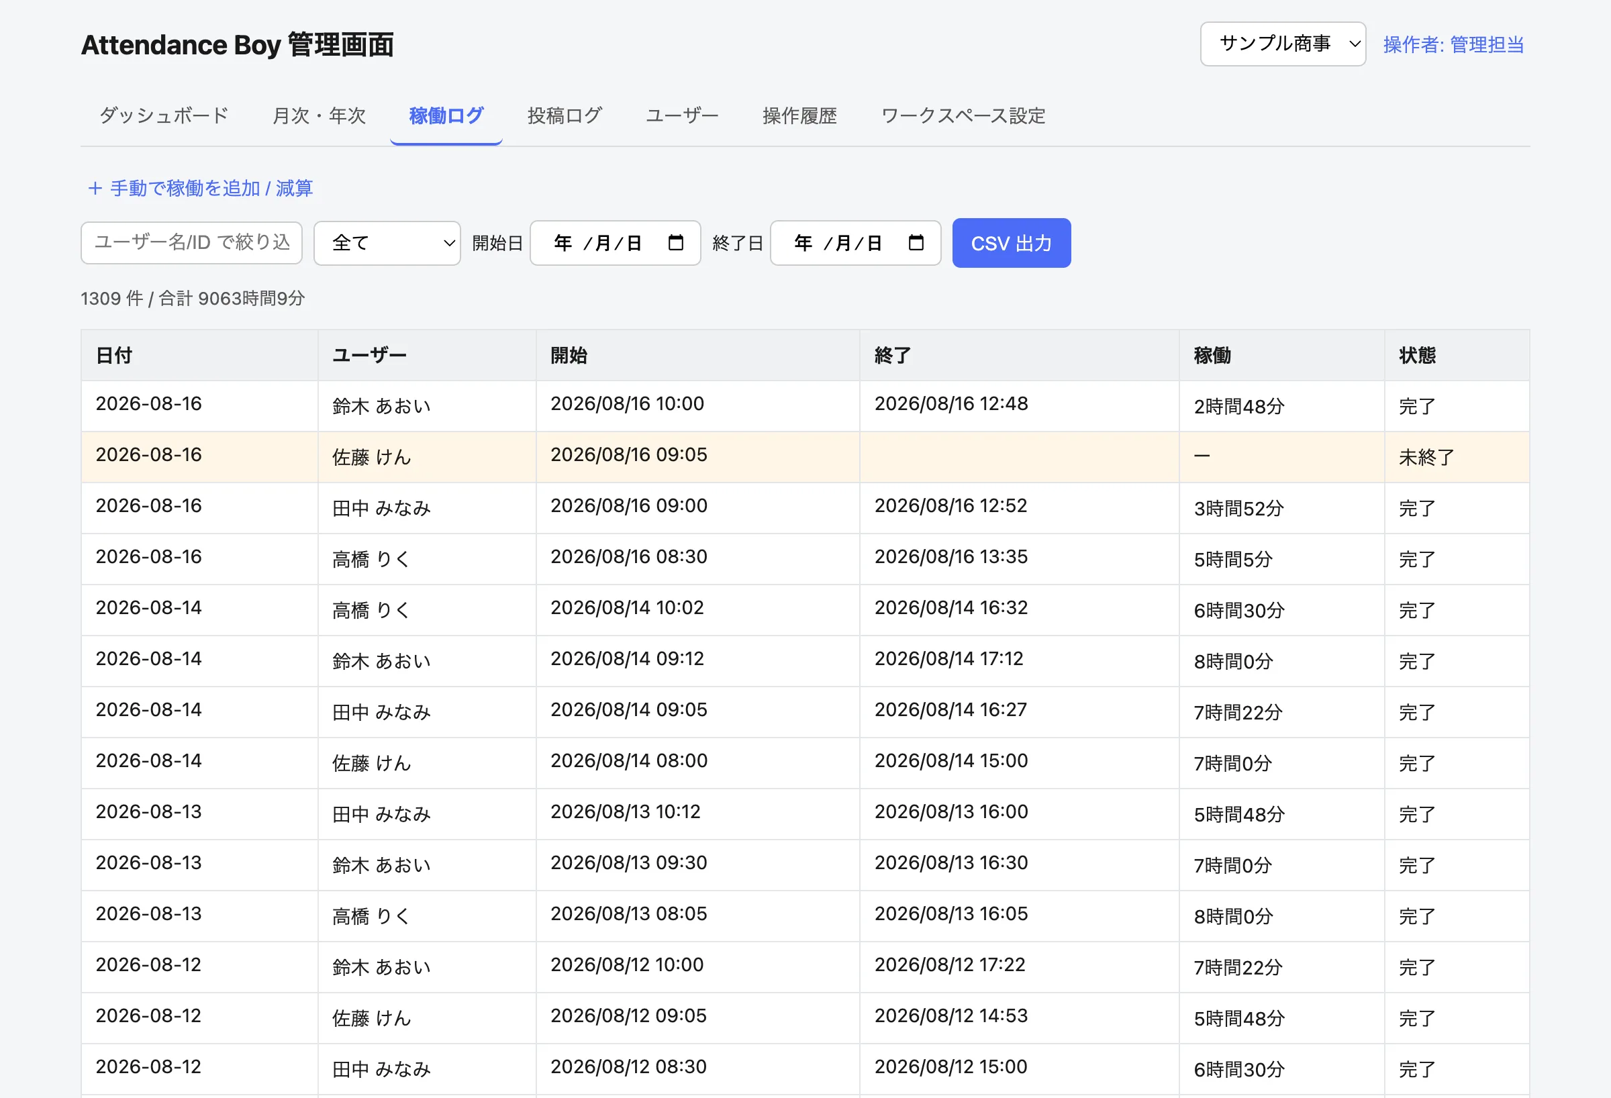Click the 状態 column header

pos(1457,355)
